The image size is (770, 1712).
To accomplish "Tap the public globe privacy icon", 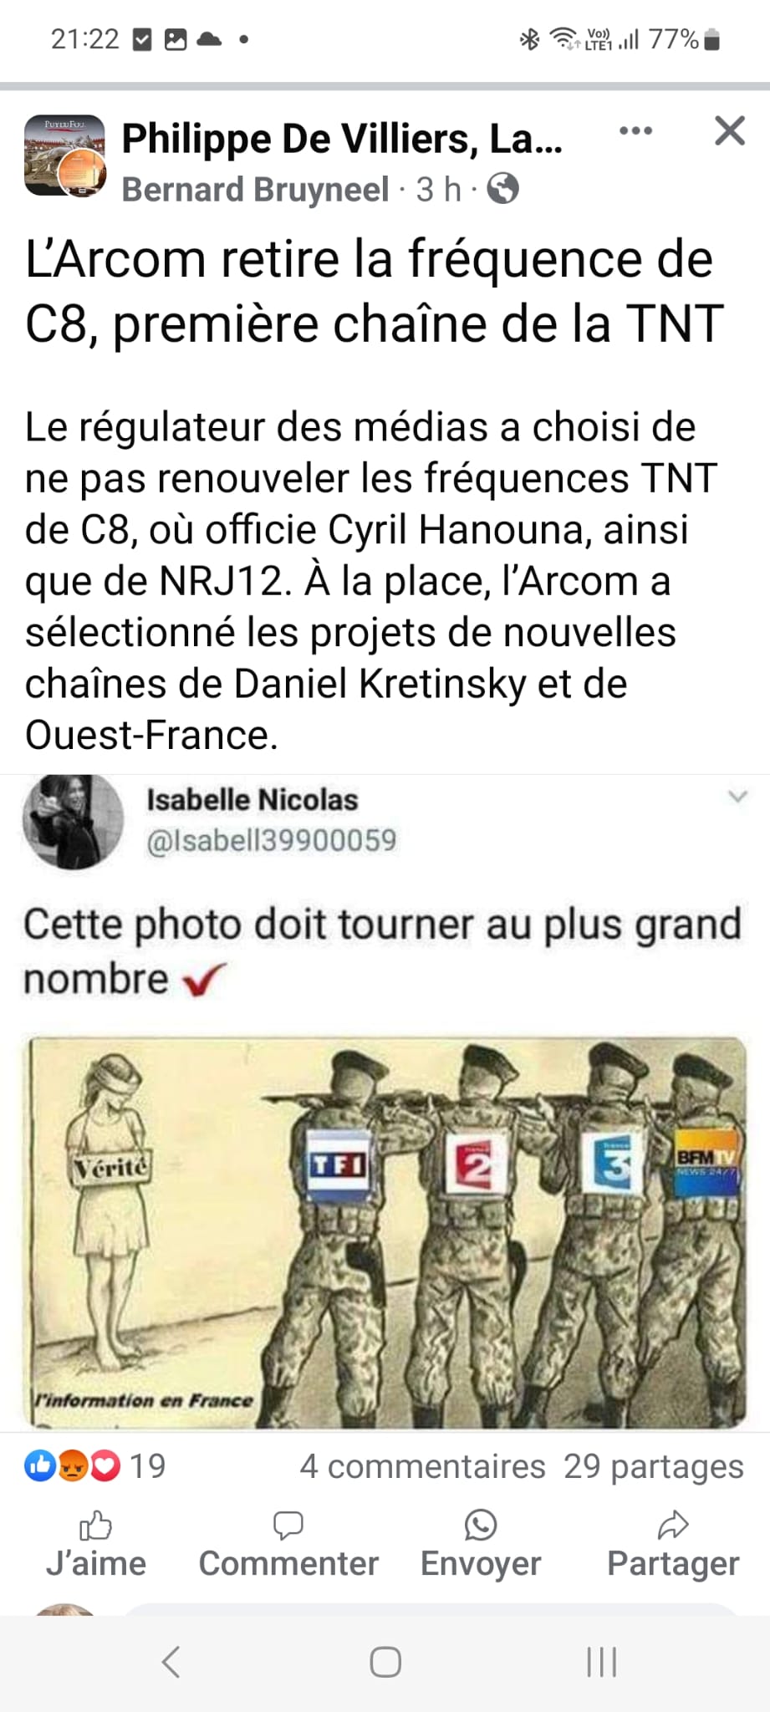I will click(502, 189).
